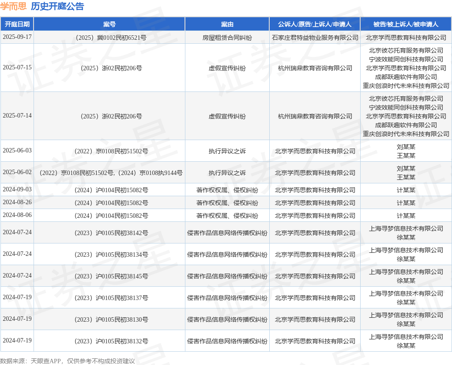Click 计某某 in the 2024-09-03 row
This screenshot has height=365, width=452.
click(x=406, y=190)
